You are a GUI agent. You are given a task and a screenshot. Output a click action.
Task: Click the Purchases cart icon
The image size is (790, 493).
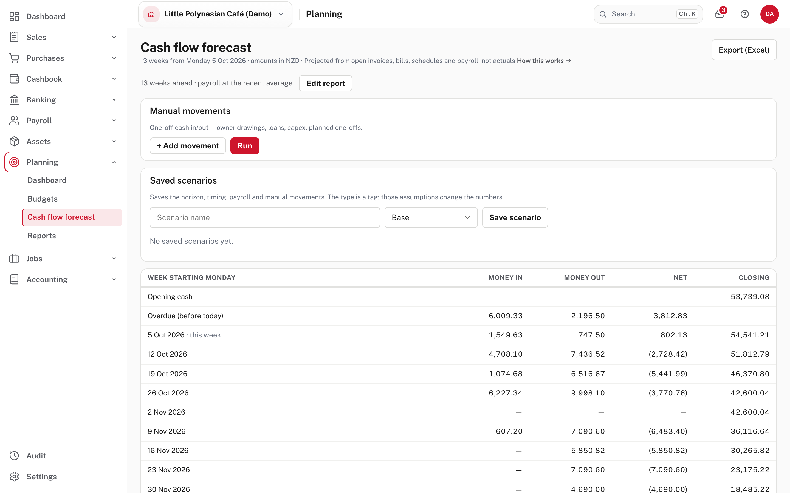[x=14, y=58]
